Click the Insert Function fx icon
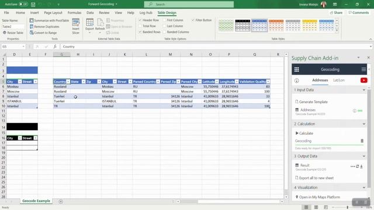The width and height of the screenshot is (374, 210). pyautogui.click(x=55, y=47)
